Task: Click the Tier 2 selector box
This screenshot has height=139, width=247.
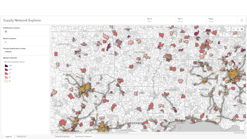Action: pyautogui.click(x=160, y=20)
